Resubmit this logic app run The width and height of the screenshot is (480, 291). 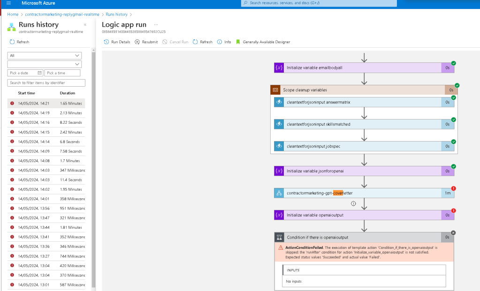[146, 42]
